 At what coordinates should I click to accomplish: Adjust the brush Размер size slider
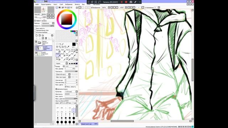point(71,66)
